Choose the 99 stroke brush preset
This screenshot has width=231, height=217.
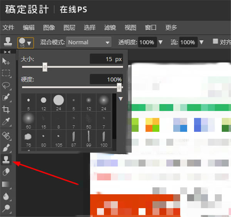click(89, 139)
